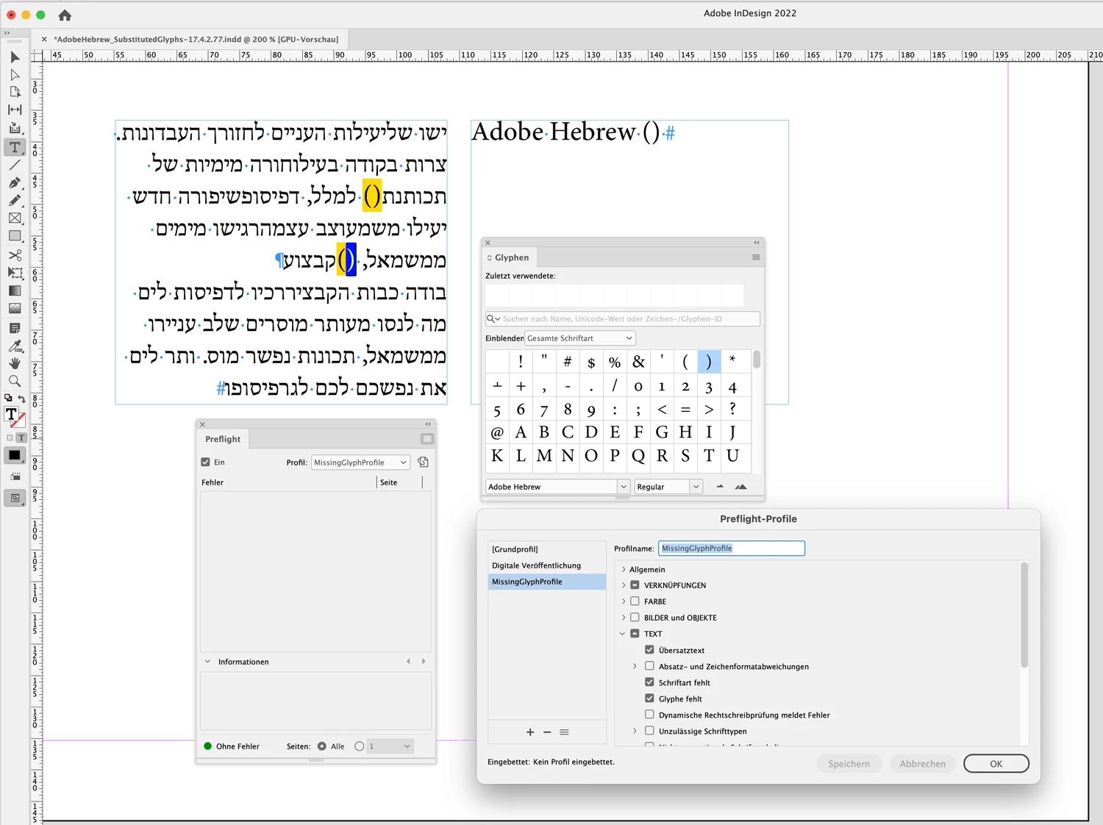This screenshot has width=1103, height=825.
Task: Collapse the TEXT section
Action: (x=623, y=634)
